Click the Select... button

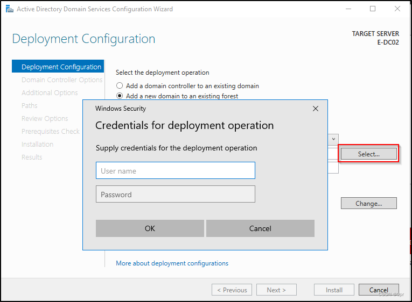[369, 154]
